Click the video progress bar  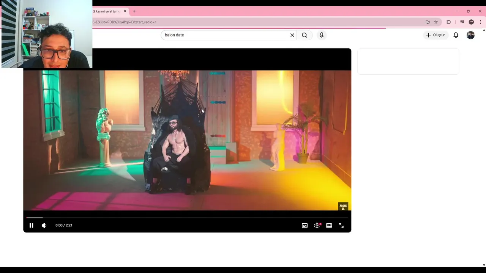pyautogui.click(x=187, y=218)
